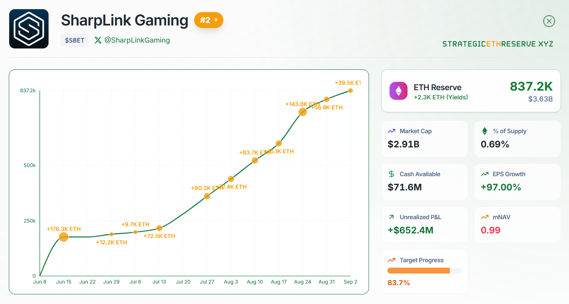Click the SharpLink Gaming logo icon
This screenshot has width=569, height=304.
(x=29, y=29)
